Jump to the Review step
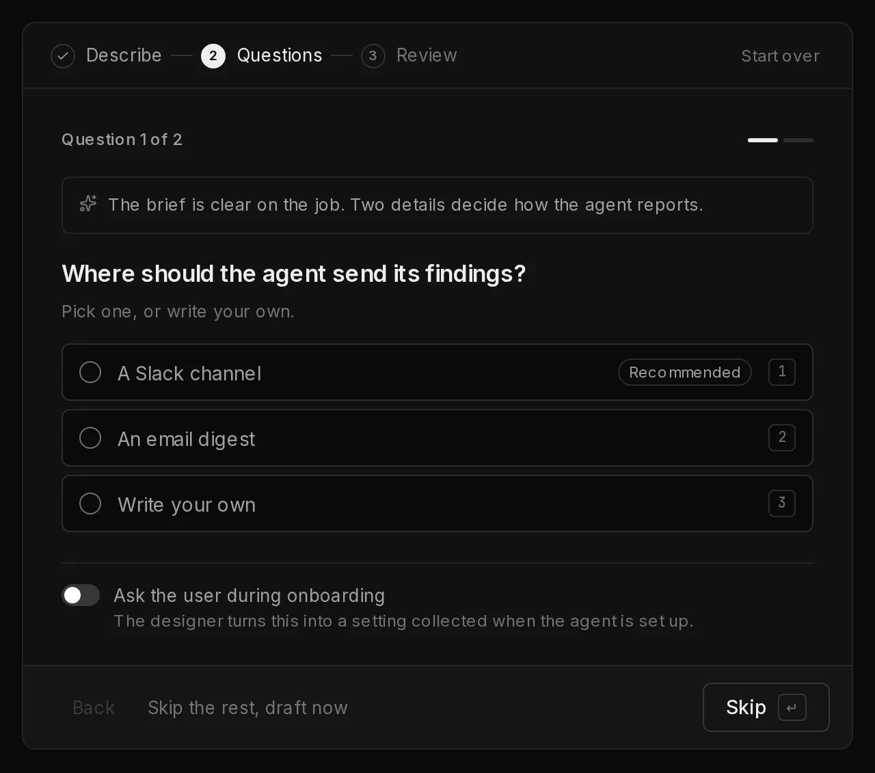 pyautogui.click(x=427, y=55)
